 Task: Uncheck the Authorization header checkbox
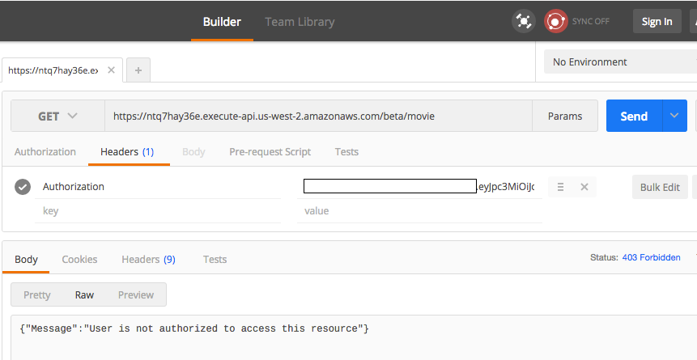tap(23, 187)
